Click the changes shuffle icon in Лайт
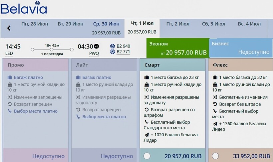The image size is (273, 162). click(78, 97)
